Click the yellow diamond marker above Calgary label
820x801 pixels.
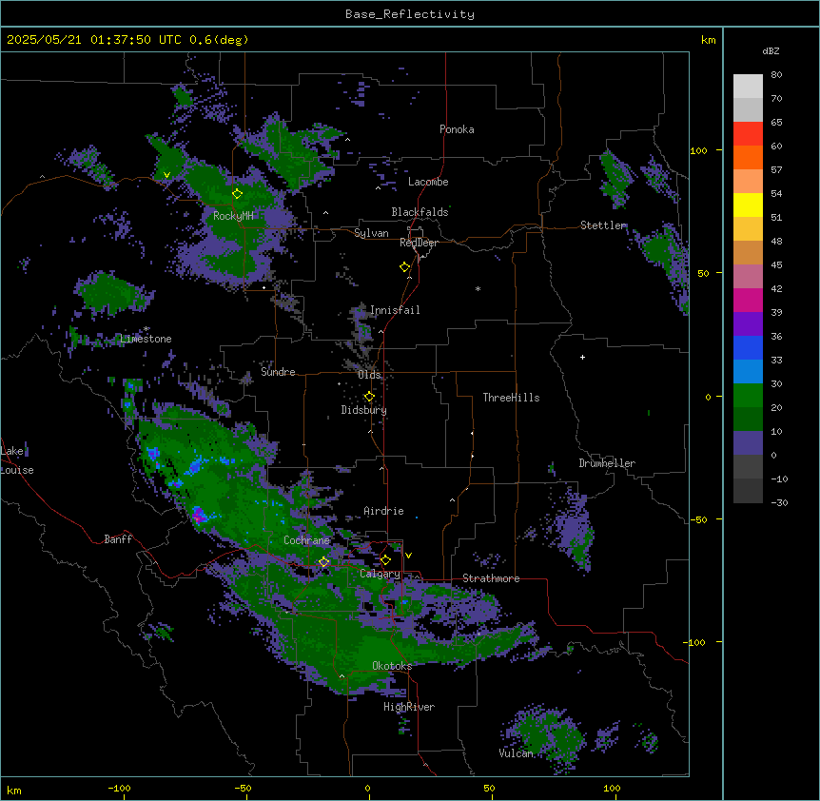[385, 560]
